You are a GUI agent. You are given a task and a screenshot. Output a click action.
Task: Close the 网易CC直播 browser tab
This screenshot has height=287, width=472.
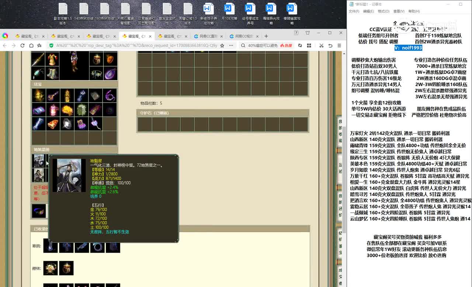click(x=221, y=37)
